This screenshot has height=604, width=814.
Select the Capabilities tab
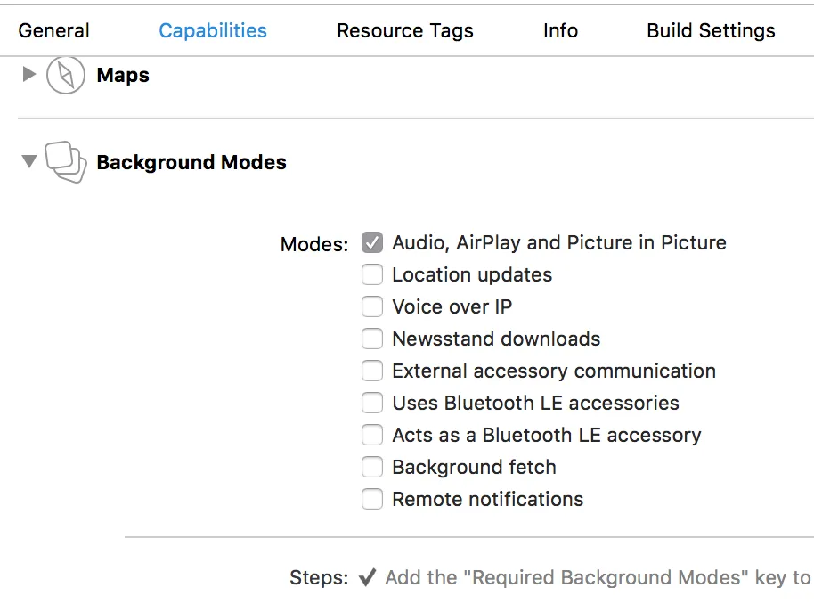pyautogui.click(x=213, y=30)
